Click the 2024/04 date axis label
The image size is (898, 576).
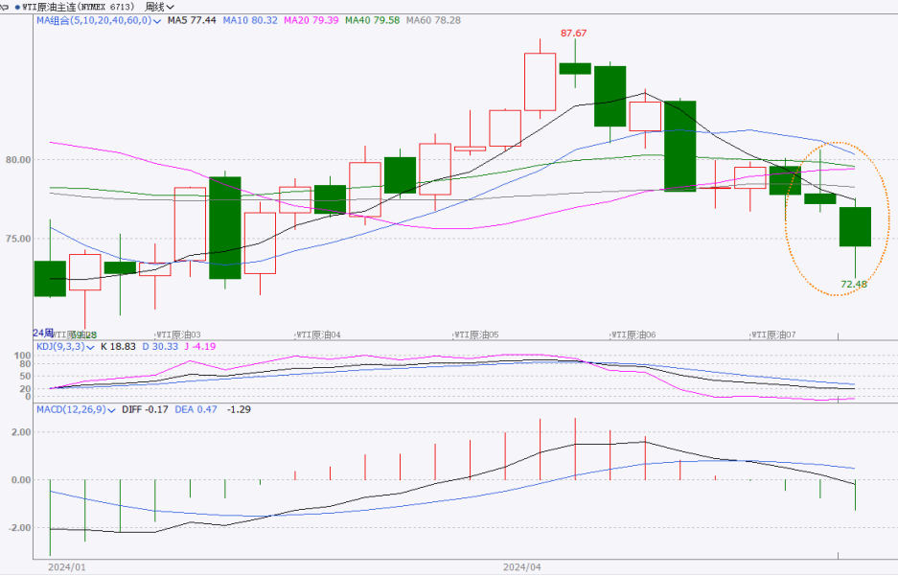[521, 566]
